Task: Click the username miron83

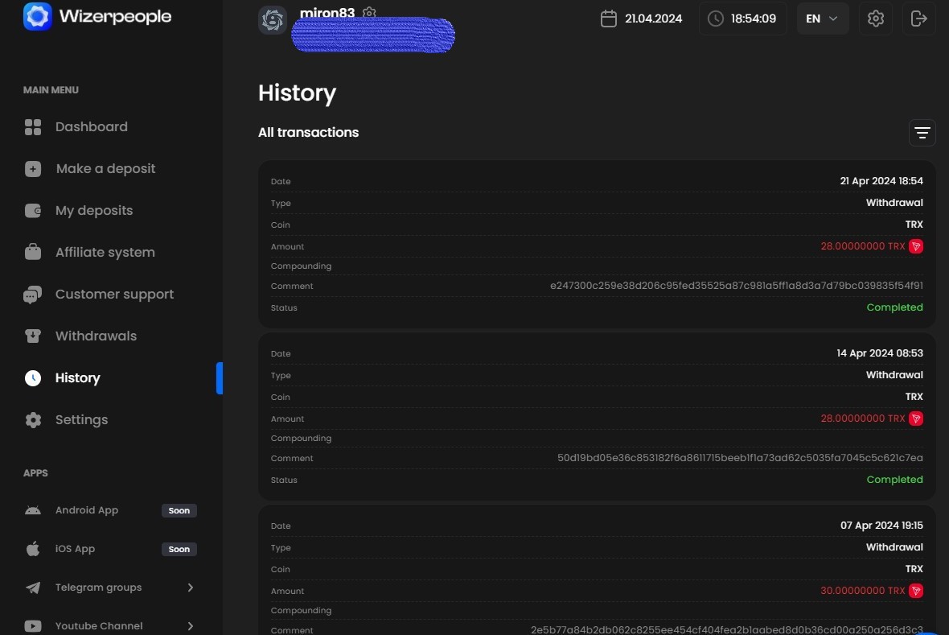Action: 327,12
